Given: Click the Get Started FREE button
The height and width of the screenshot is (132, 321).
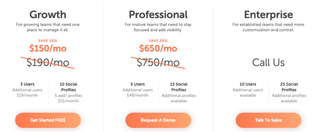Looking at the screenshot, I should pyautogui.click(x=48, y=120).
